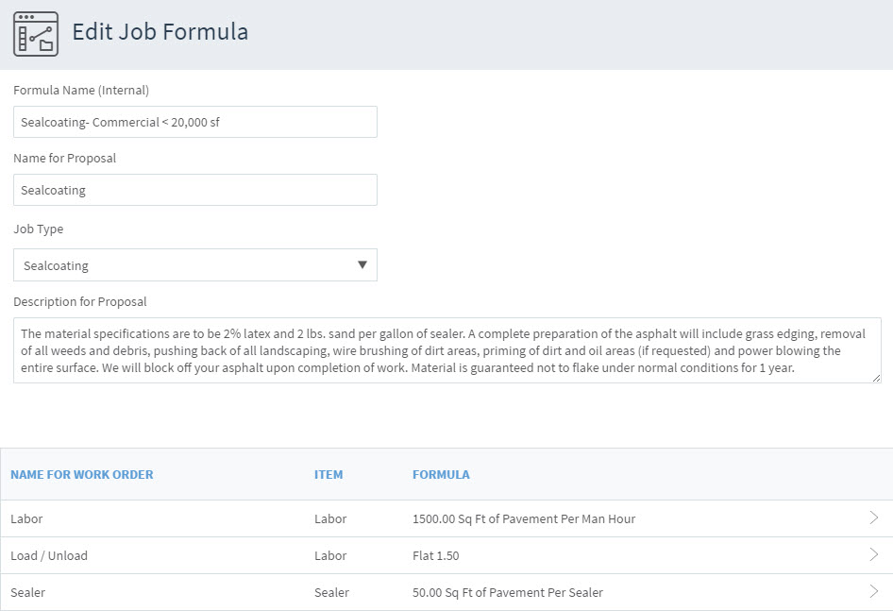Click the Description for Proposal label
The width and height of the screenshot is (893, 611).
coord(79,301)
